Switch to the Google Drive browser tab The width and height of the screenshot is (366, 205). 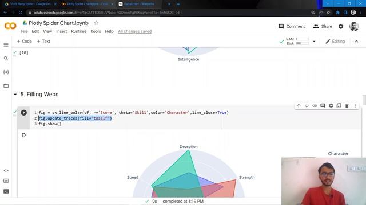click(x=30, y=4)
